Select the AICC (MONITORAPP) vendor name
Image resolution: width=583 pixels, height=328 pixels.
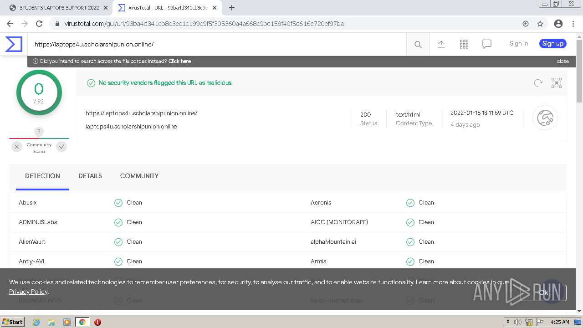tap(339, 222)
